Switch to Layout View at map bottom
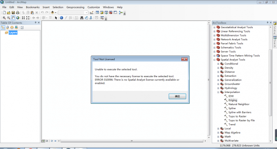Viewport: 277px width, 149px height. pos(47,141)
